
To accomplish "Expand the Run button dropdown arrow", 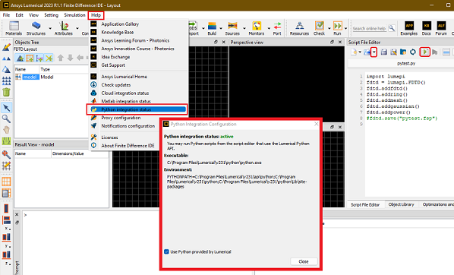I will point(345,28).
